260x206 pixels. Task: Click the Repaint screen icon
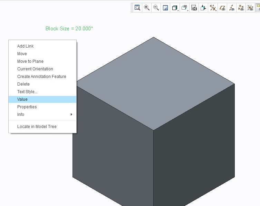165,8
